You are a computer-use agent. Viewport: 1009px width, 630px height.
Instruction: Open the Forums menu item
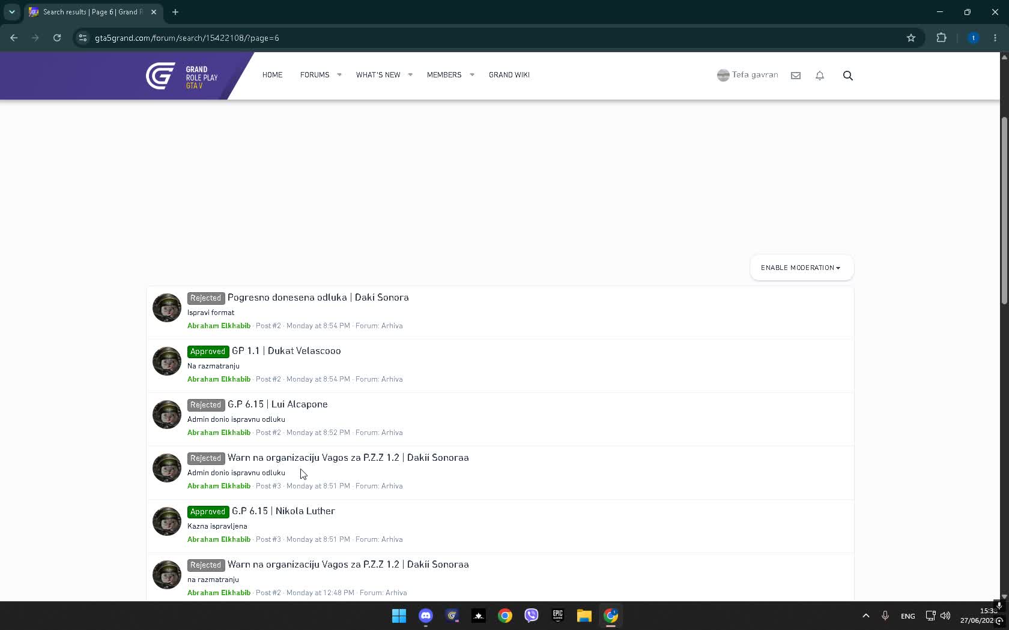click(x=315, y=75)
